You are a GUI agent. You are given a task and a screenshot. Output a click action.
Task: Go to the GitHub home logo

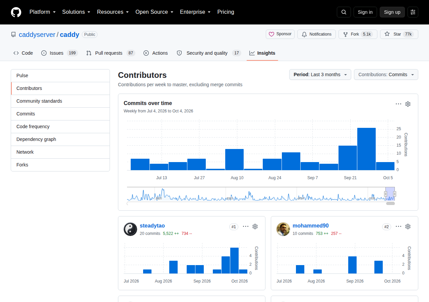tap(16, 12)
